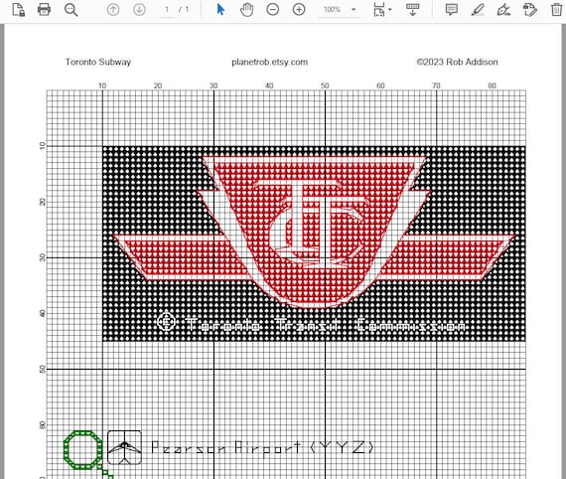The height and width of the screenshot is (479, 566).
Task: Click the Toronto Subway title text
Action: point(98,63)
